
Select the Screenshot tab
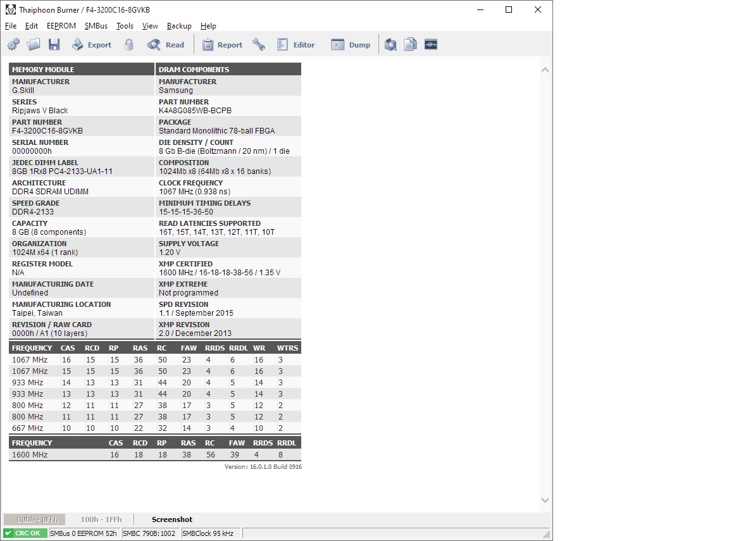click(172, 519)
